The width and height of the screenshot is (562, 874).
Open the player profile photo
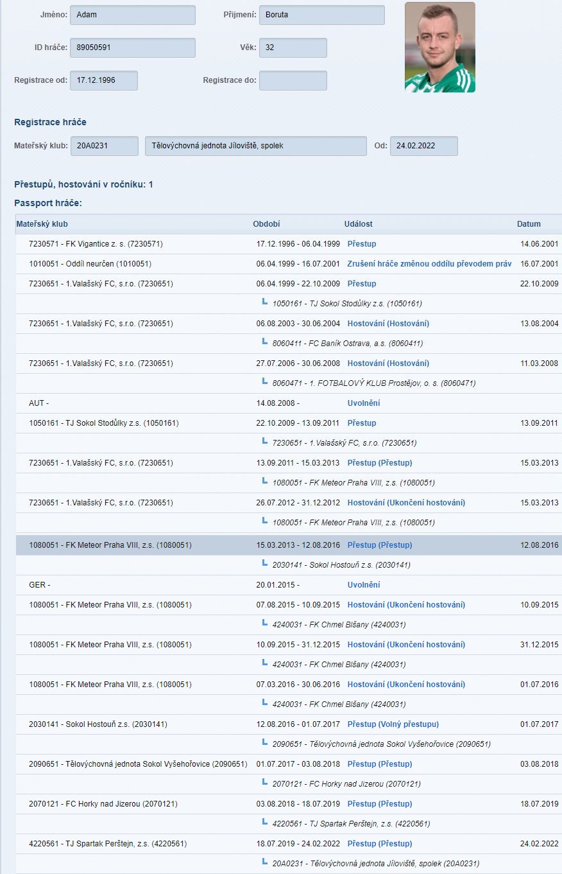click(440, 48)
